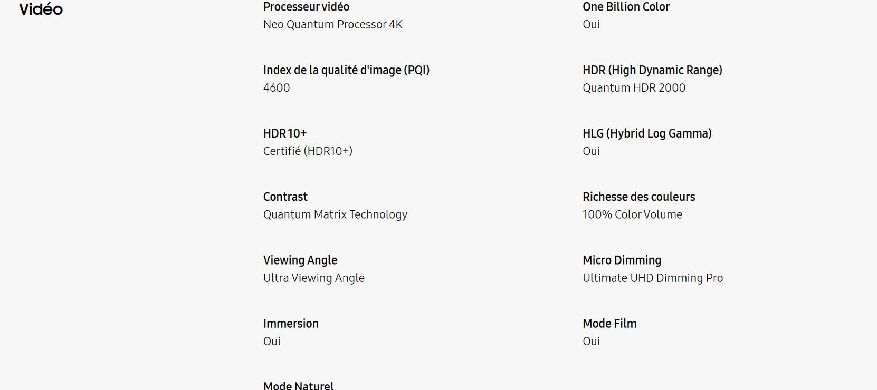Select the One Billion Color label
Image resolution: width=877 pixels, height=390 pixels.
click(x=626, y=7)
